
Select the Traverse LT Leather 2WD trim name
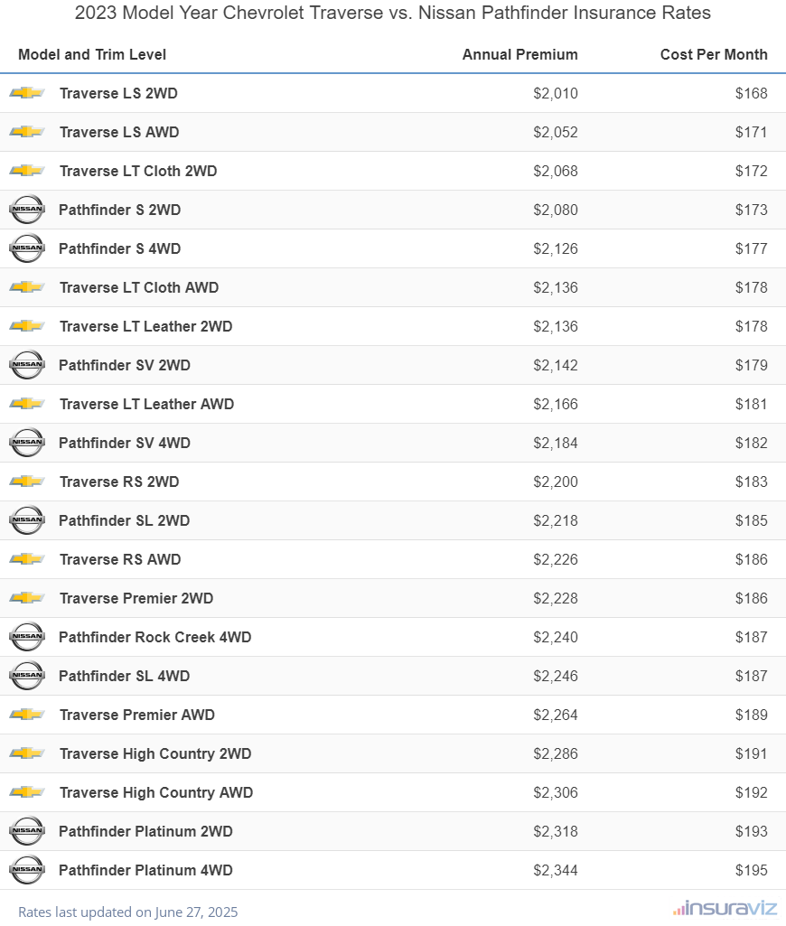[x=145, y=326]
